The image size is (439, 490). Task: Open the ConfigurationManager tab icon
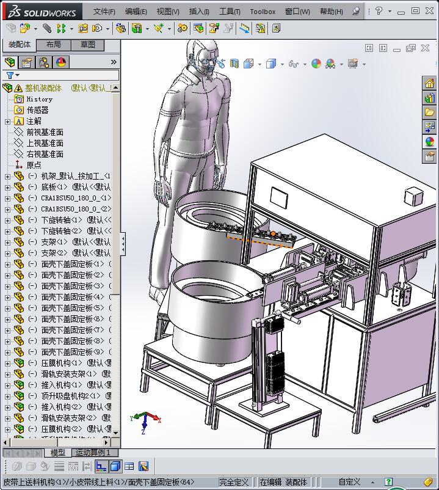(x=43, y=62)
